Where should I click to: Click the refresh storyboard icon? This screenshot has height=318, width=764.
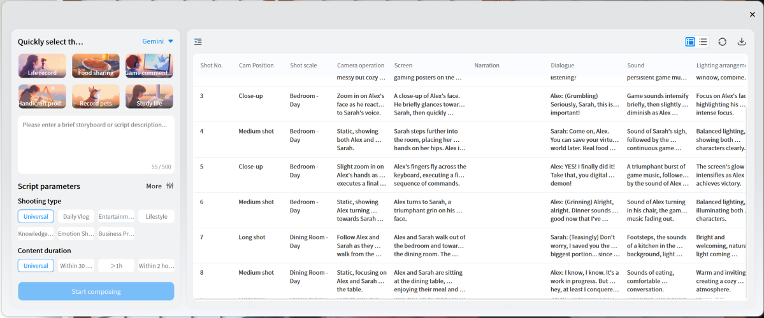coord(722,42)
